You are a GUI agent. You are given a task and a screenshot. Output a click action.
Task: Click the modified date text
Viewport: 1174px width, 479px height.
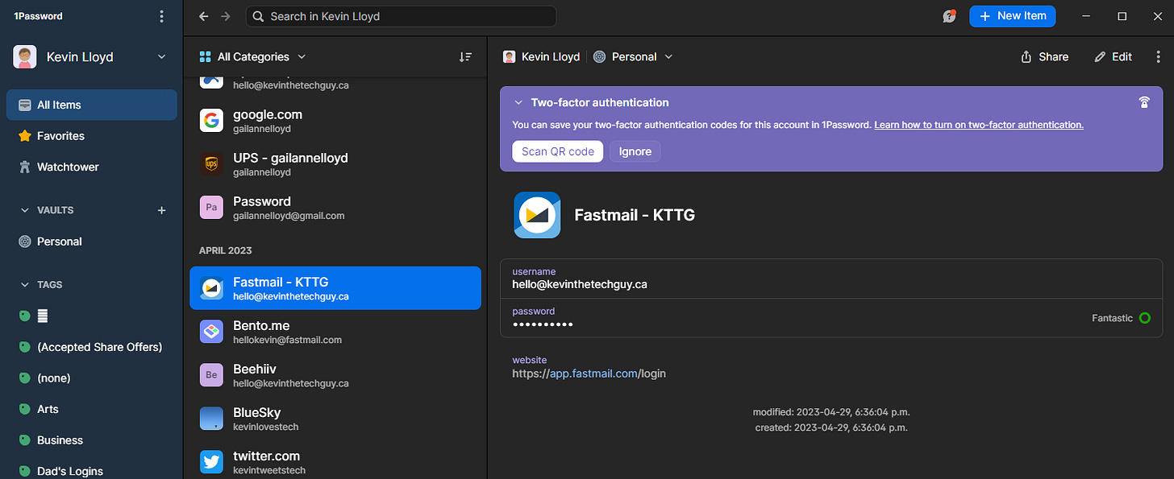831,412
